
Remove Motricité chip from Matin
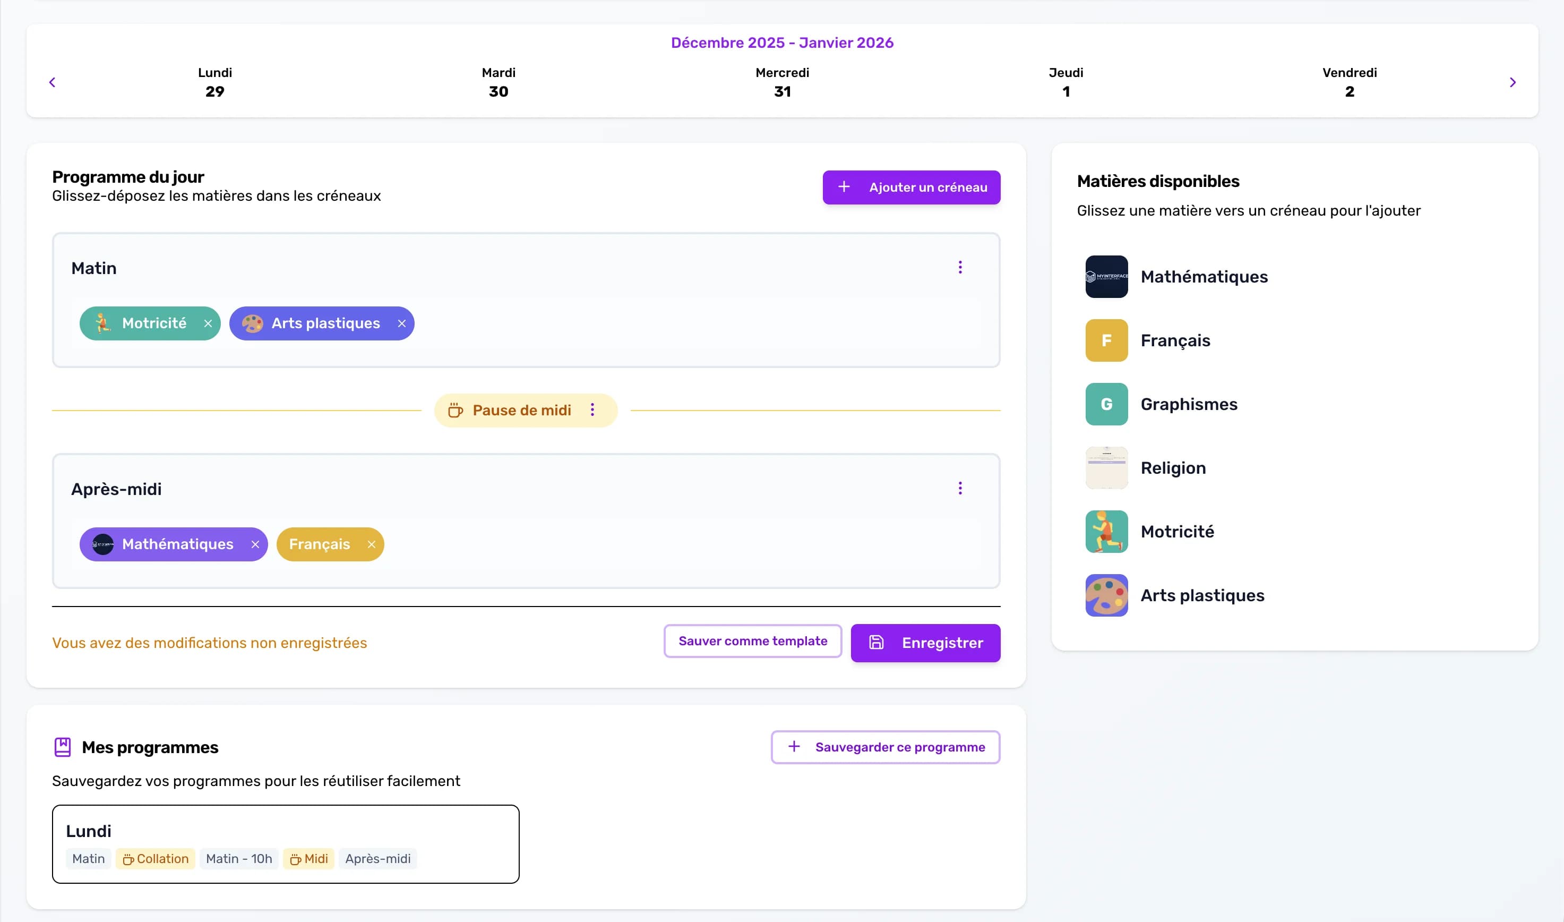tap(208, 323)
